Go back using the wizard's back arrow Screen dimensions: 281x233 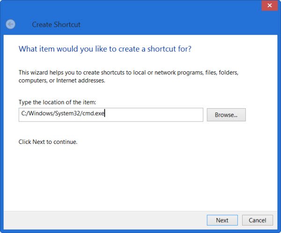click(10, 24)
